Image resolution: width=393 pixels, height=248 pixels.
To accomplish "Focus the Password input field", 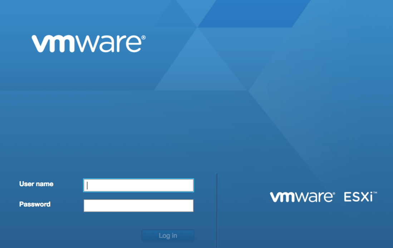I will (x=139, y=206).
